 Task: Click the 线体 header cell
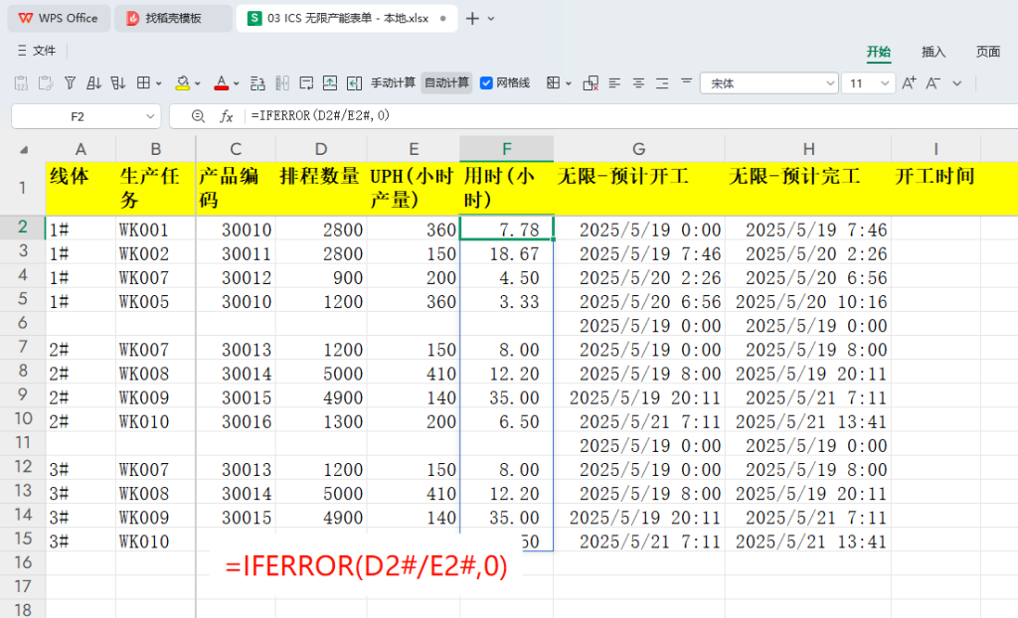point(81,188)
